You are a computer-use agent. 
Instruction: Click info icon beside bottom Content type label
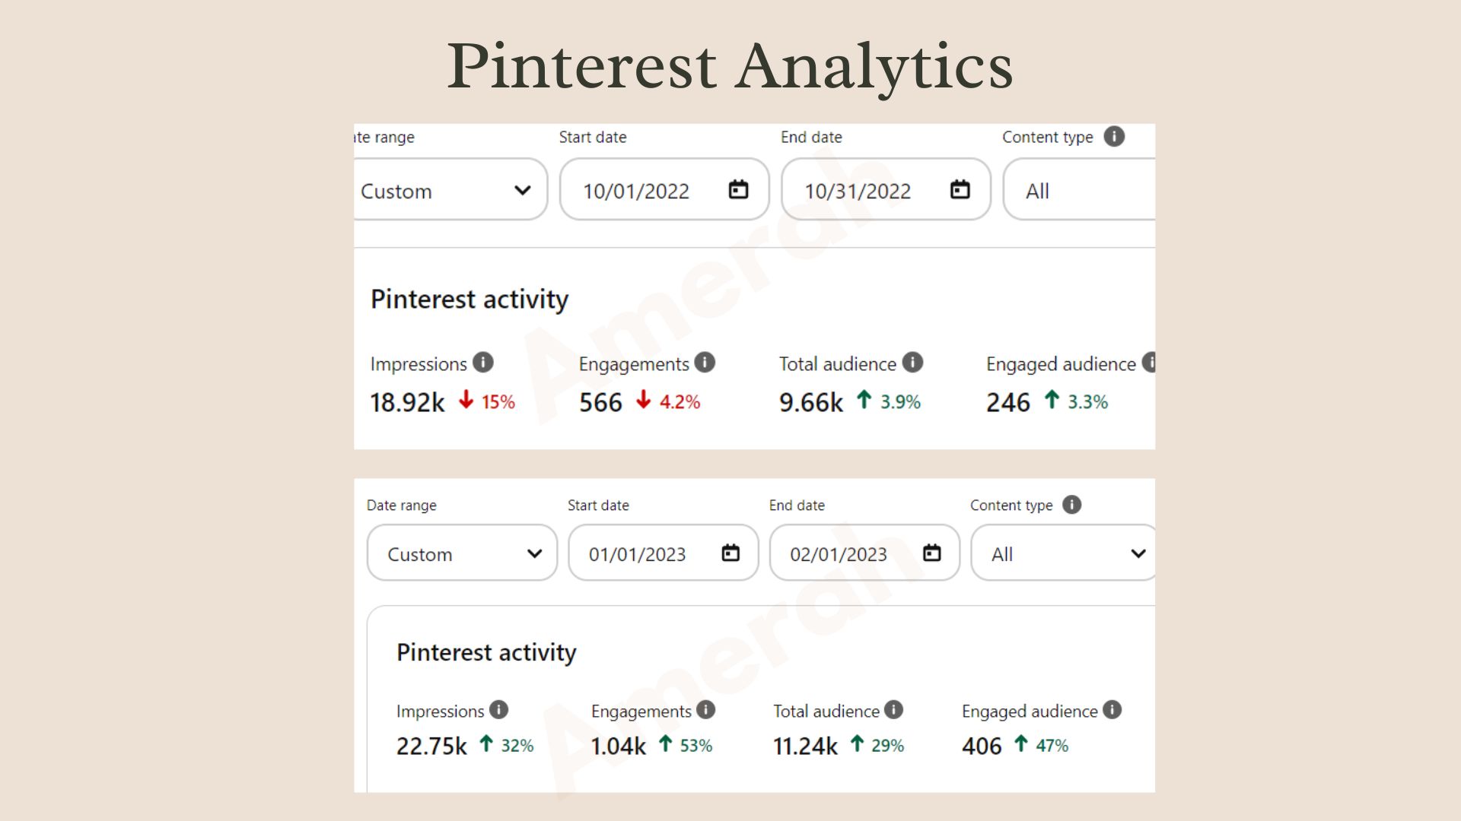[x=1071, y=505]
